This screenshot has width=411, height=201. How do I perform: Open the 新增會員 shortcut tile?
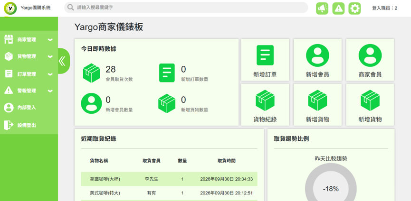pyautogui.click(x=317, y=60)
